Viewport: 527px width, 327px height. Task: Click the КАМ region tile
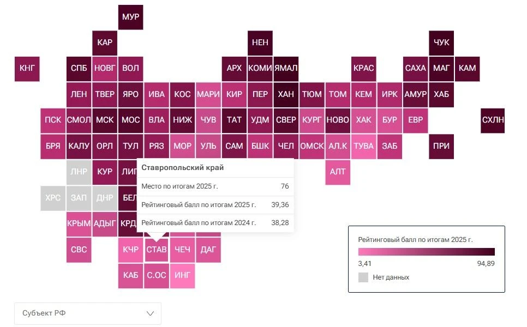click(x=467, y=69)
